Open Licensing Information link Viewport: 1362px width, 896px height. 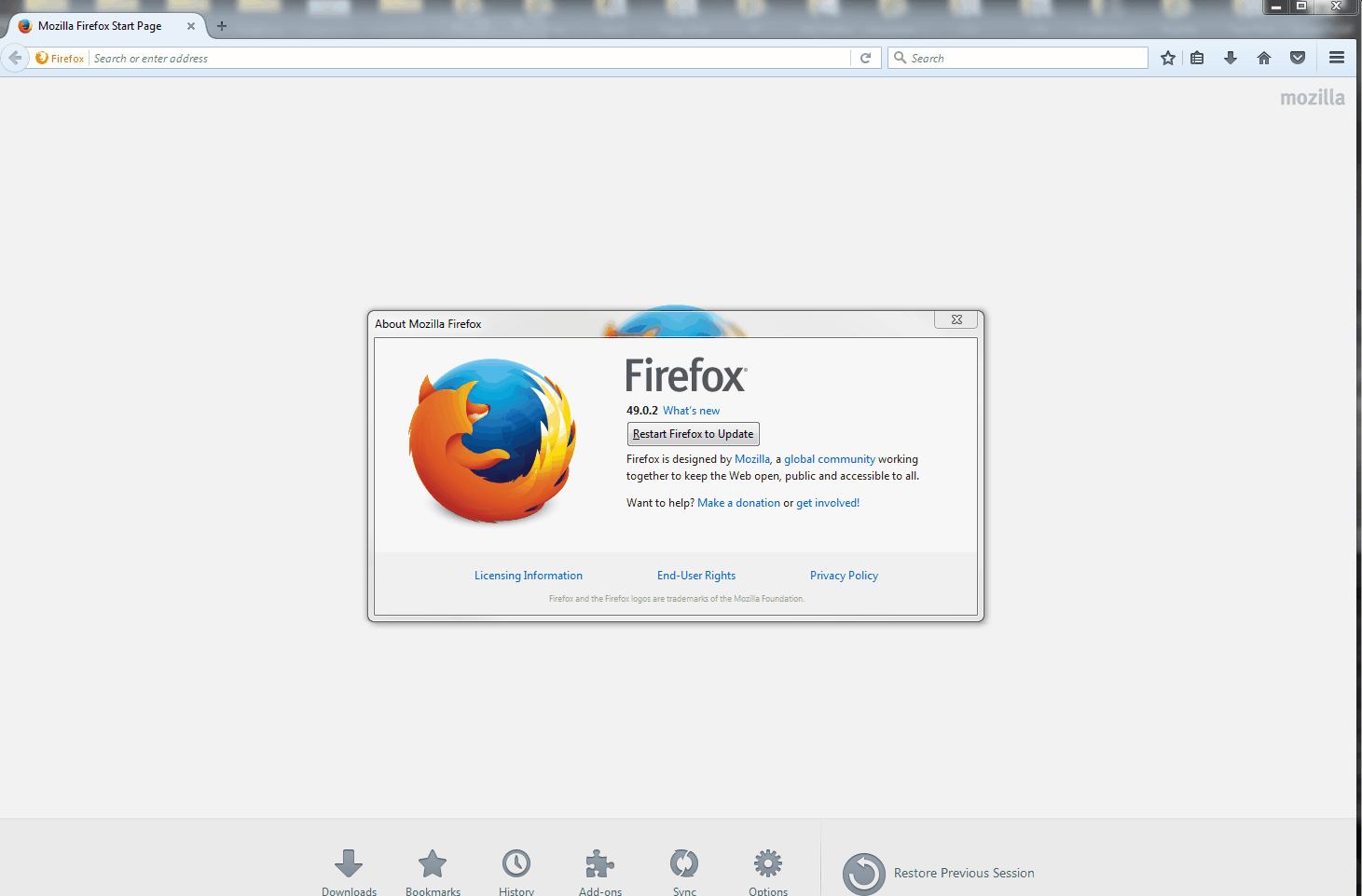[x=529, y=576]
